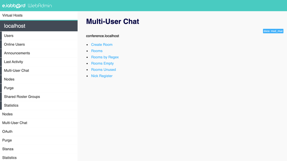Open Users under localhost

tap(40, 36)
